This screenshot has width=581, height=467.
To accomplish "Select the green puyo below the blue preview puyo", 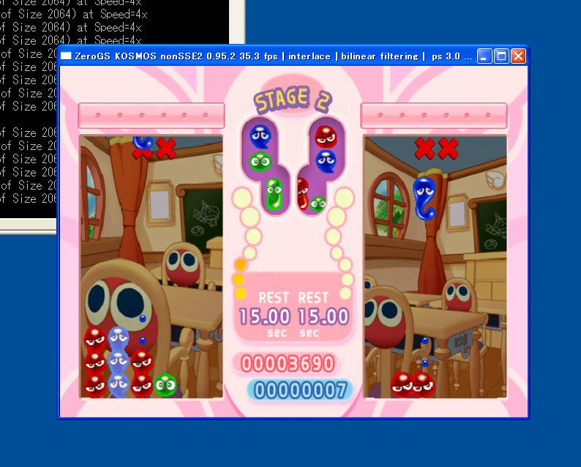I will (x=260, y=162).
